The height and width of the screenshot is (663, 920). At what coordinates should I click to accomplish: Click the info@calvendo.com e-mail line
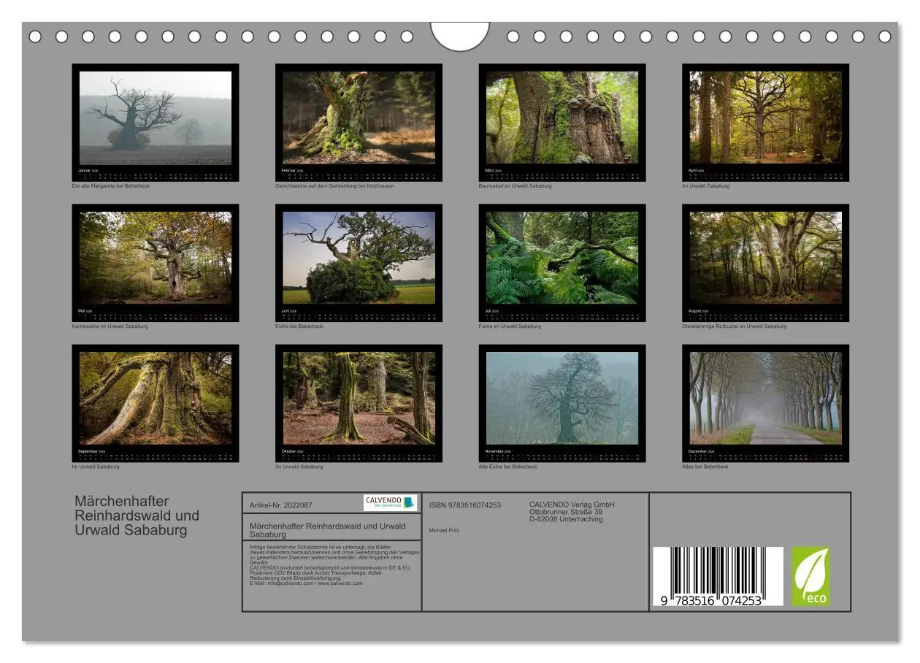point(306,583)
